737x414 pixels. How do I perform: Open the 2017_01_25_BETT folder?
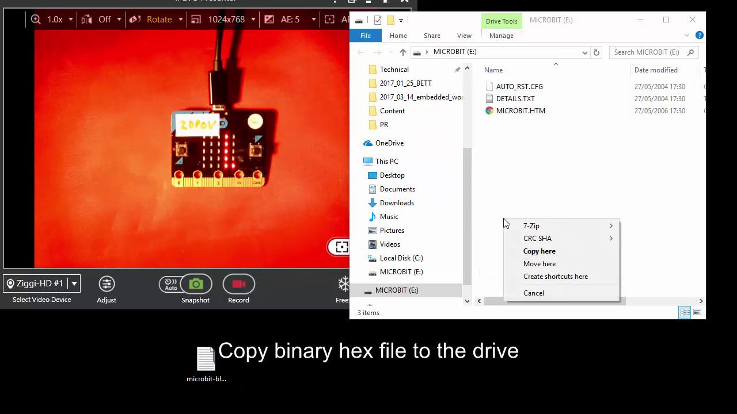pos(405,83)
